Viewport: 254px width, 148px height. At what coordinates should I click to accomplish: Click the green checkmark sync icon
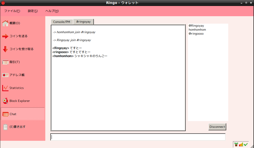pos(246,145)
